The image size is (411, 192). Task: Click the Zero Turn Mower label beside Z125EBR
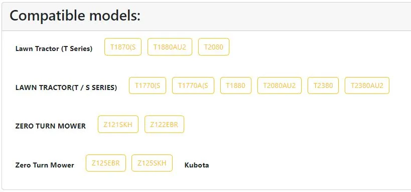point(45,165)
